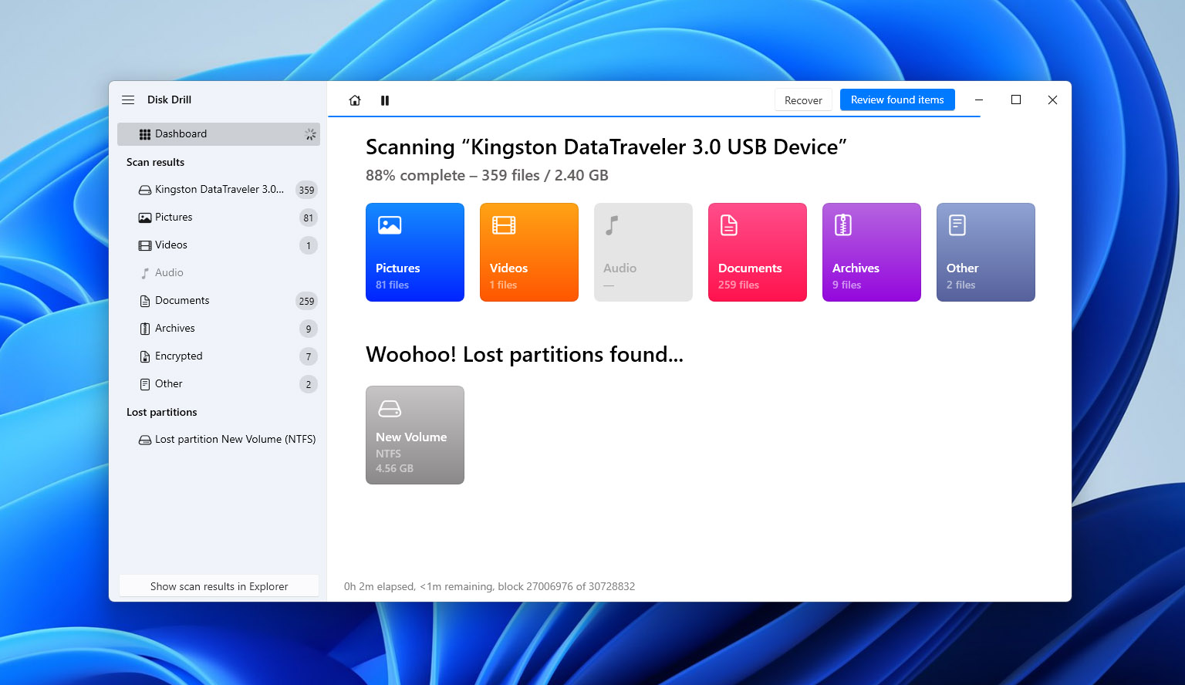Go to Home via the house icon
The height and width of the screenshot is (685, 1185).
coord(355,100)
